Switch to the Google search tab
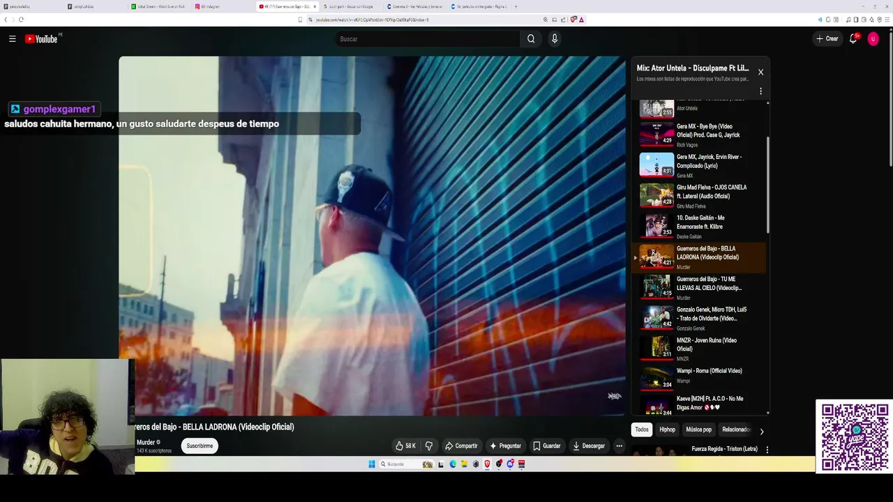This screenshot has width=893, height=502. tap(351, 6)
